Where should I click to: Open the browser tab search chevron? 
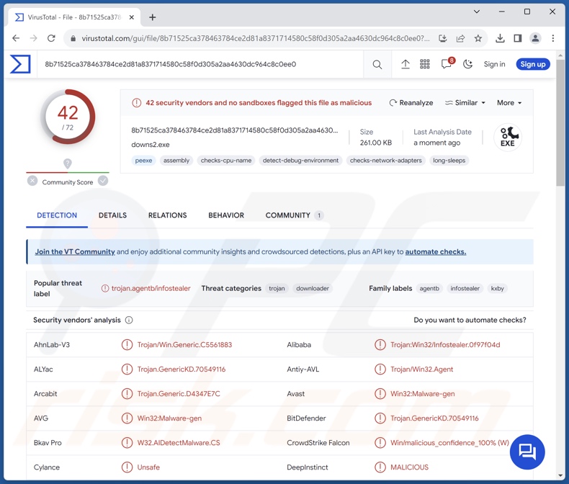[x=477, y=12]
